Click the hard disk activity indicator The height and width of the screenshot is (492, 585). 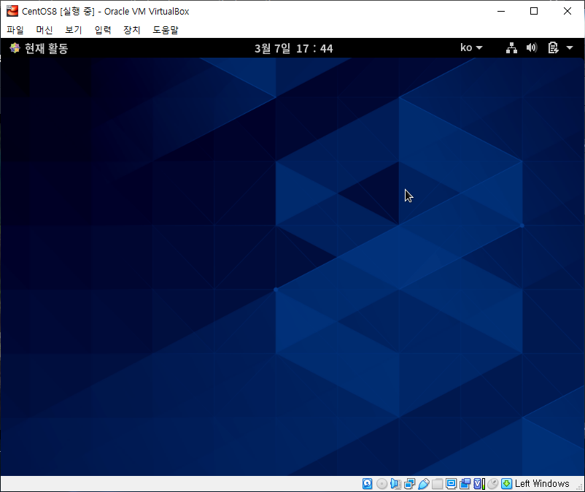point(368,484)
